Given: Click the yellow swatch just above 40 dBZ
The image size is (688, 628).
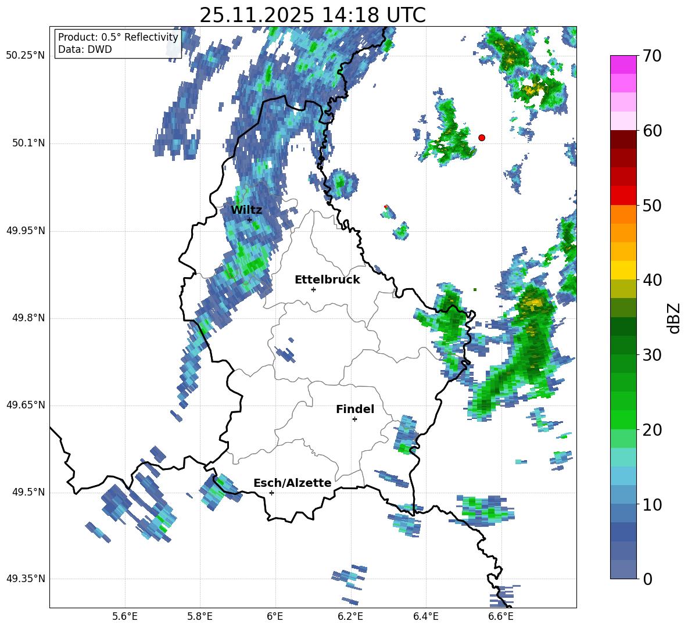Looking at the screenshot, I should pyautogui.click(x=623, y=270).
